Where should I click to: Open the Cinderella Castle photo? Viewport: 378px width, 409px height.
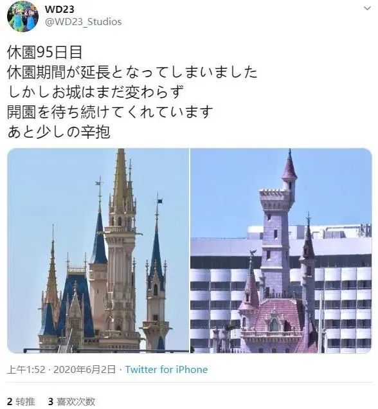pyautogui.click(x=98, y=251)
